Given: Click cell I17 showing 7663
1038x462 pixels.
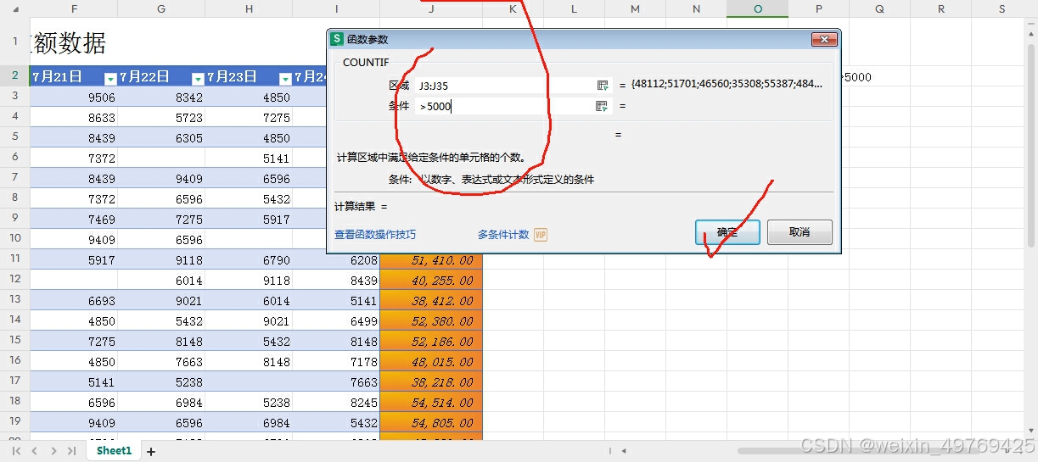Looking at the screenshot, I should point(336,382).
